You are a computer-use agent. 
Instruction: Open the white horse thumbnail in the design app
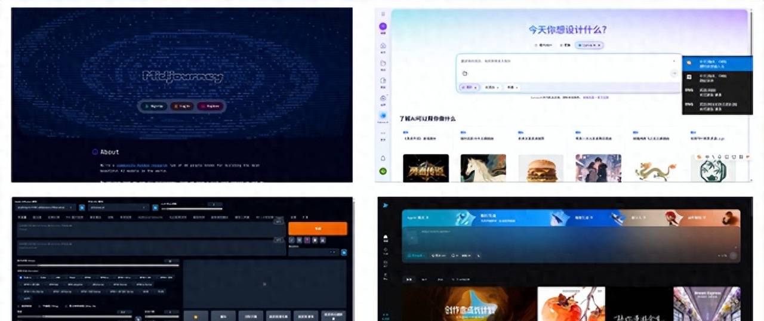pos(483,168)
